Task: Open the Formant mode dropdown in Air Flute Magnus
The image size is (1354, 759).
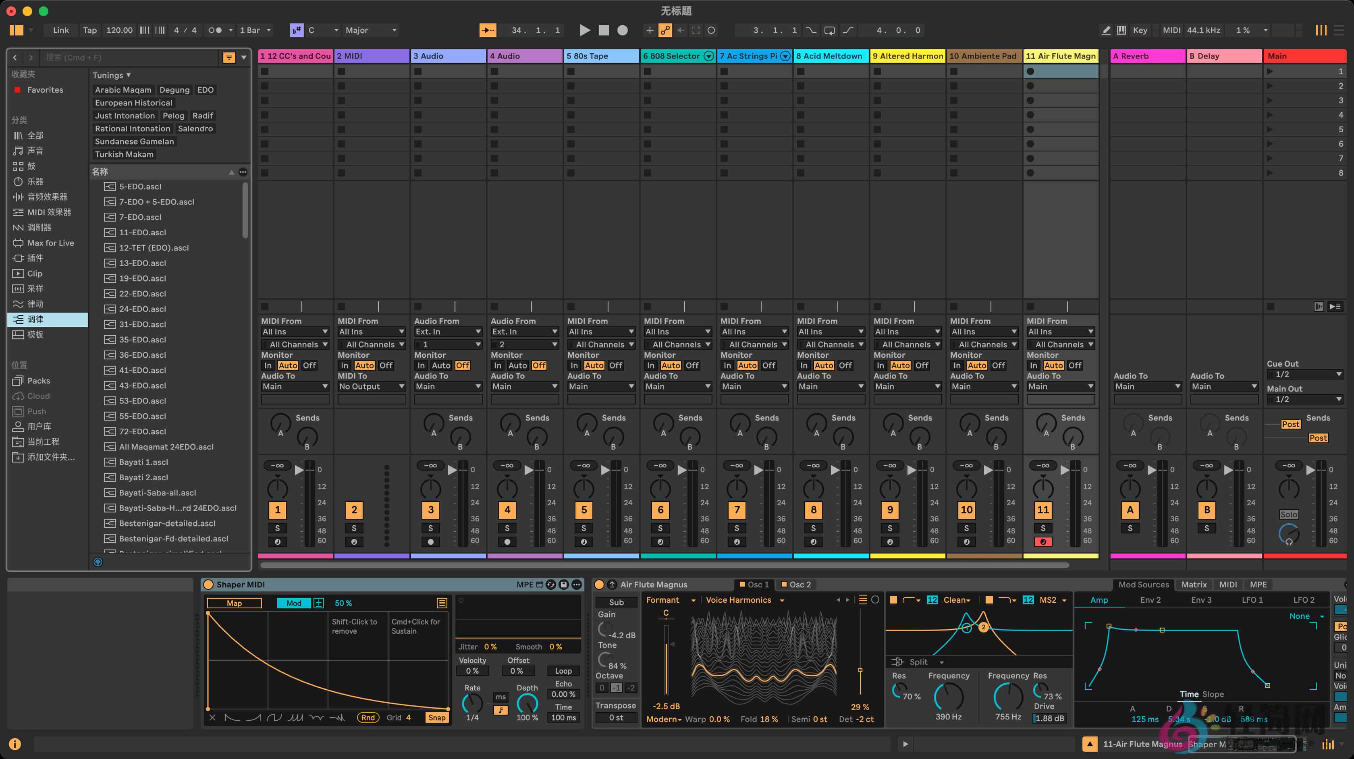Action: coord(671,600)
